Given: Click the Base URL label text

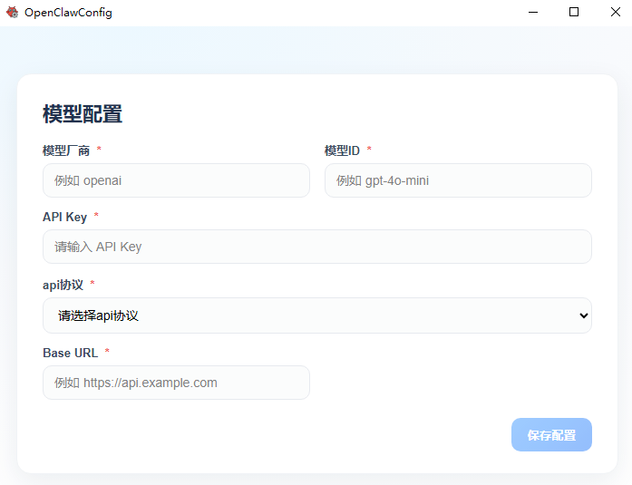Looking at the screenshot, I should pos(70,353).
